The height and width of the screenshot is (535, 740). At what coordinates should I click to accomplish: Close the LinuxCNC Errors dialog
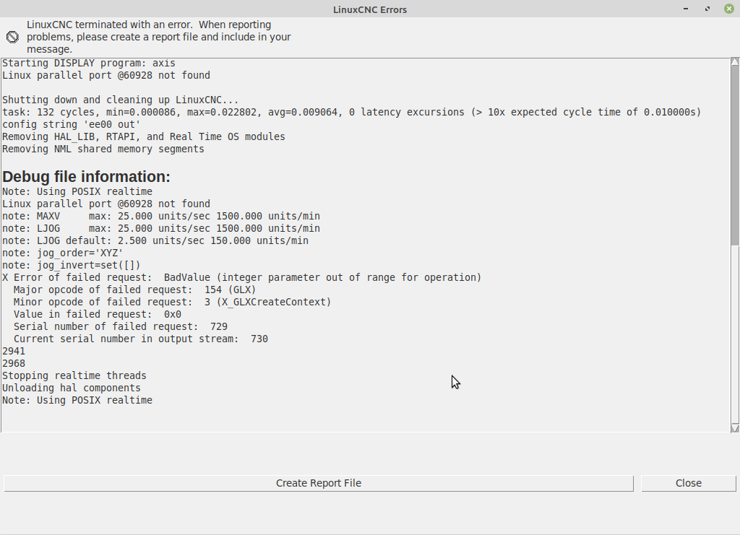[x=689, y=483]
